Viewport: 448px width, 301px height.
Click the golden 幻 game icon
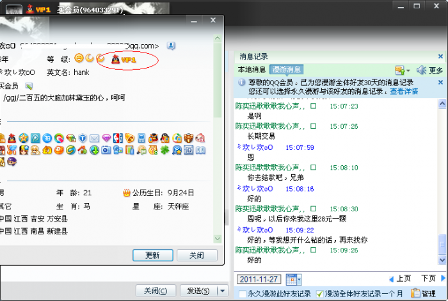47,150
